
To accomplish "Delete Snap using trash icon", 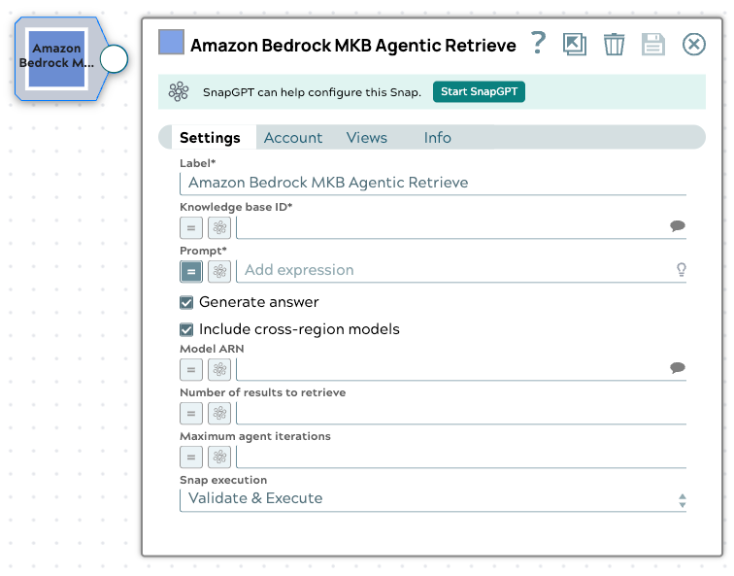I will point(614,45).
